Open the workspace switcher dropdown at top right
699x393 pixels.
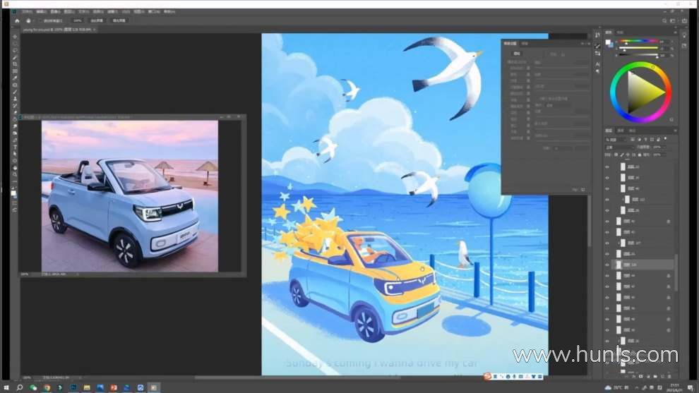click(x=673, y=20)
